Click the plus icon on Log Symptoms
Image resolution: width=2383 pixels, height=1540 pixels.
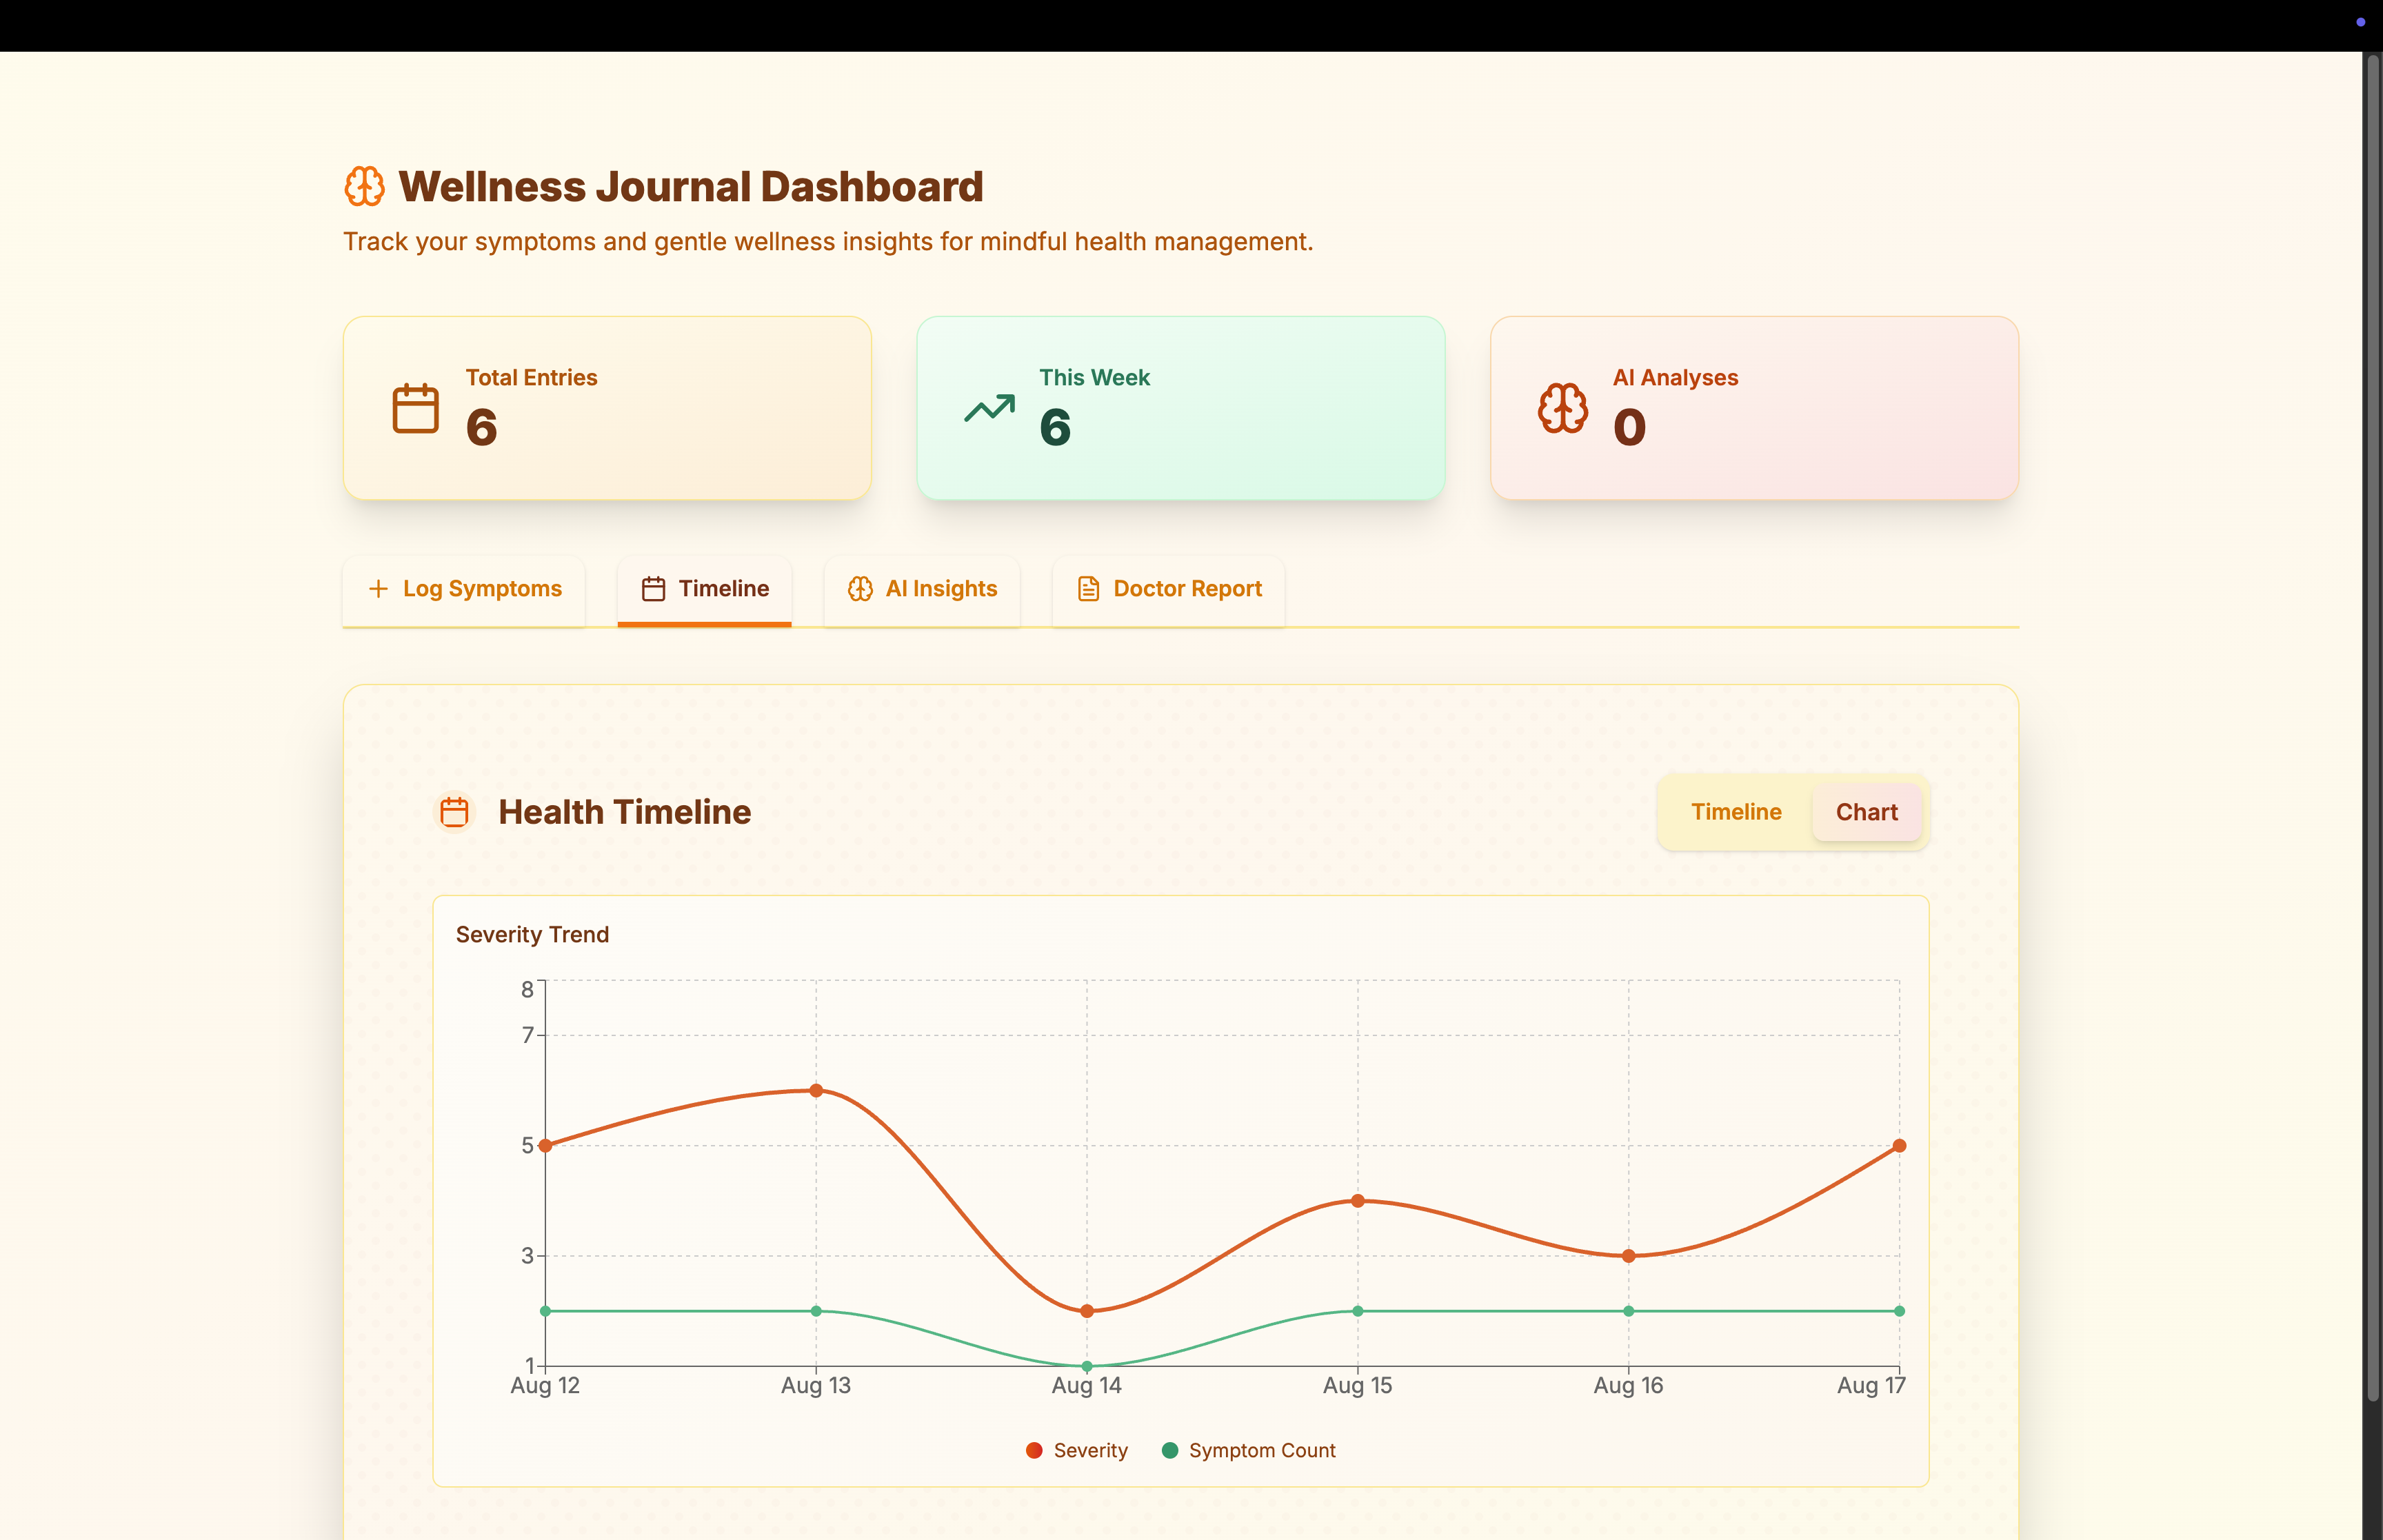point(378,589)
